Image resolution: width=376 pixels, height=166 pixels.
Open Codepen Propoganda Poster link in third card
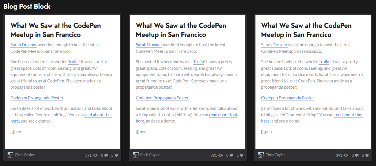coord(288,98)
